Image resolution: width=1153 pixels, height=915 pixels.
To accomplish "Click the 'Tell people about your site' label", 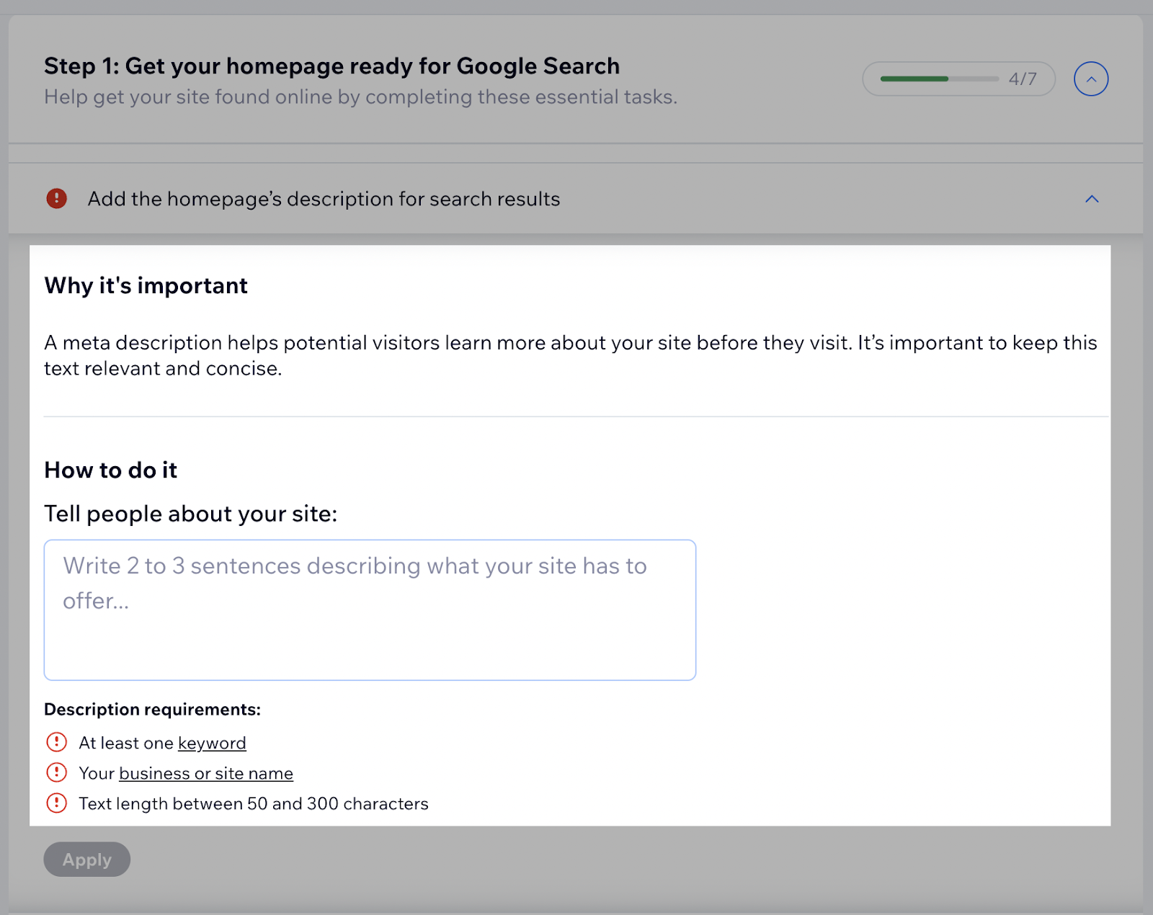I will pos(190,514).
